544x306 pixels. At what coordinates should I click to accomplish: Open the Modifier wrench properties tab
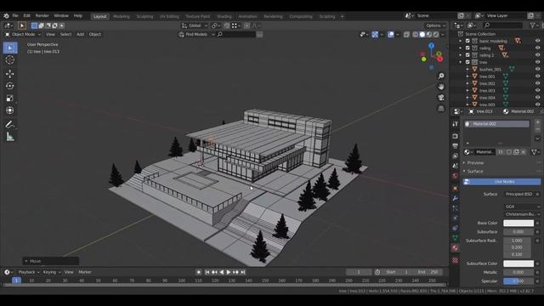(456, 198)
